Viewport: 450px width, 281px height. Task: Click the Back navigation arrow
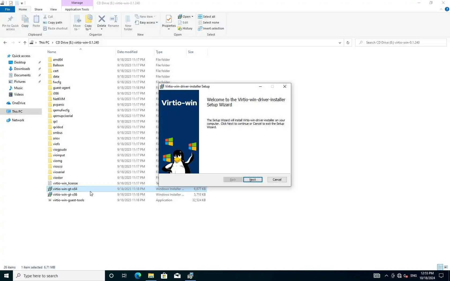click(5, 43)
